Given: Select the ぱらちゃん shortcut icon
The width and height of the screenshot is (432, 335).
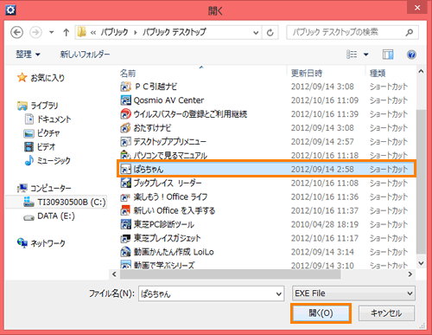Looking at the screenshot, I should (x=125, y=169).
